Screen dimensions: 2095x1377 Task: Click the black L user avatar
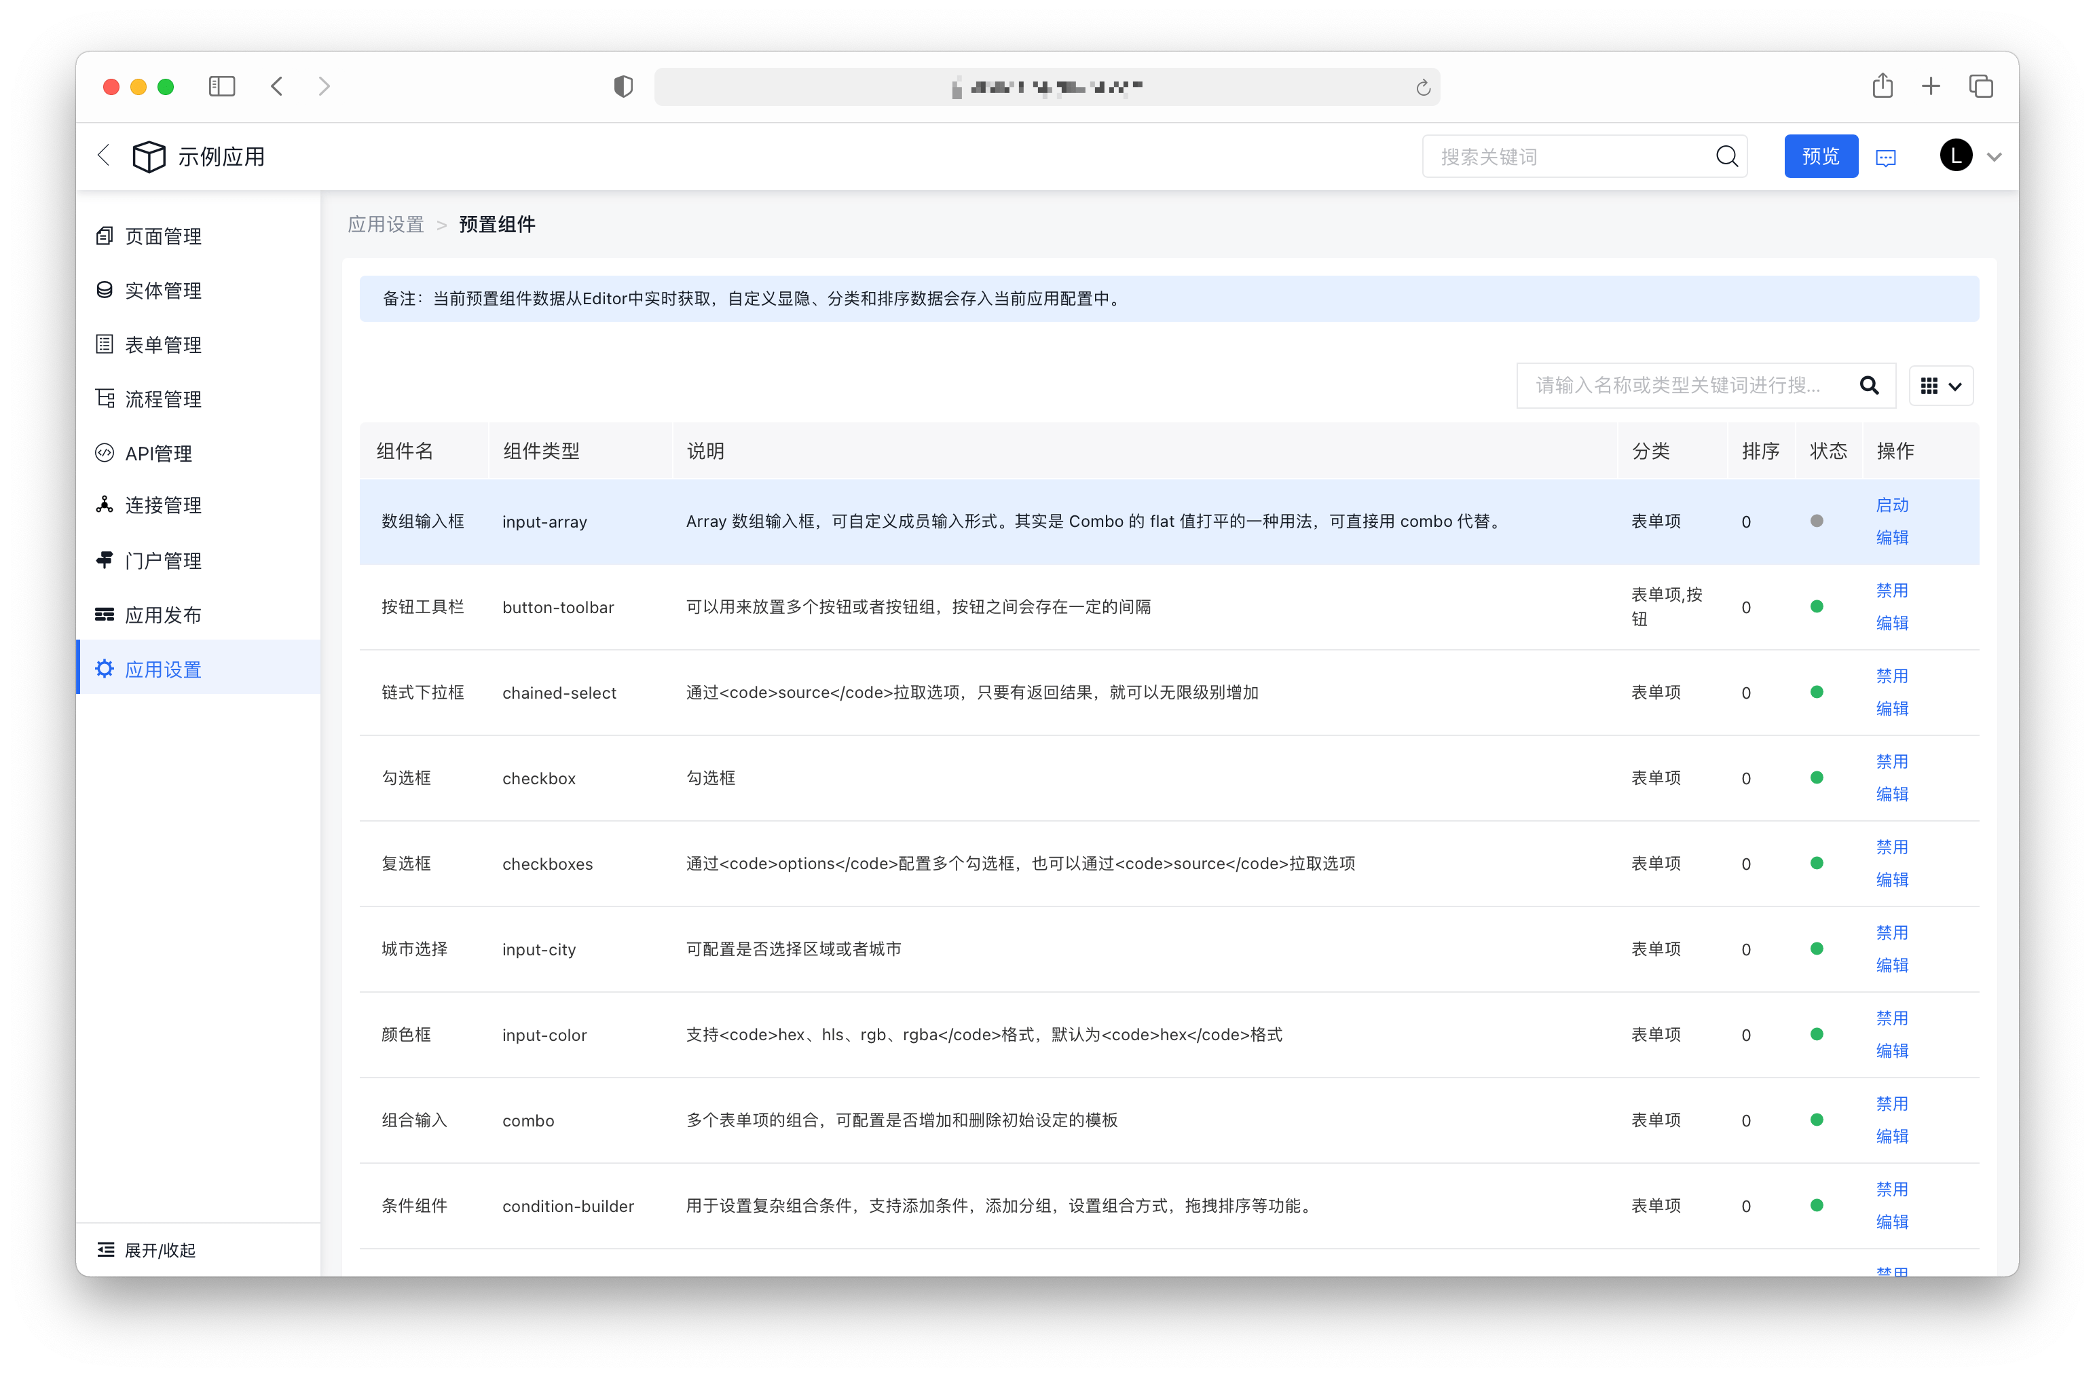[x=1956, y=156]
